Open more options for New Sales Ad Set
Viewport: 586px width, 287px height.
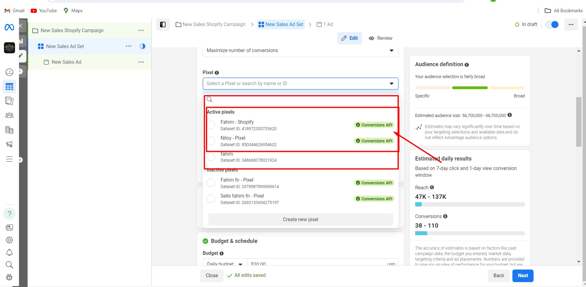(129, 46)
